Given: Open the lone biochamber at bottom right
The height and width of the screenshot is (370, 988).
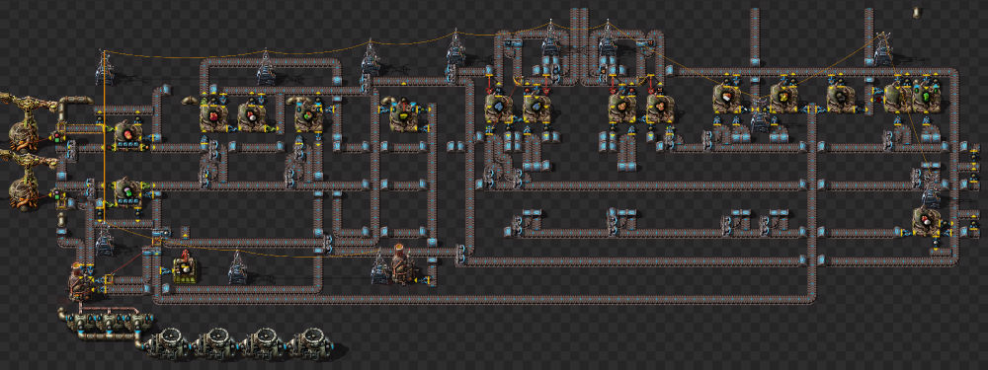Looking at the screenshot, I should [927, 221].
